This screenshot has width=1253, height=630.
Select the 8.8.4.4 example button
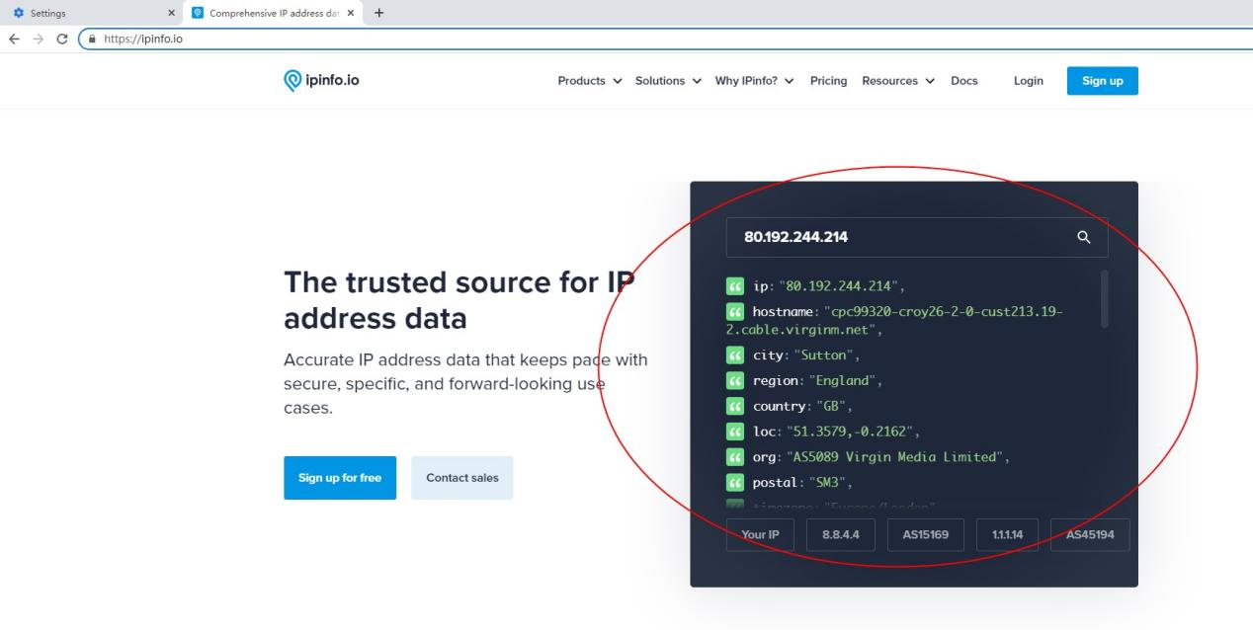[x=841, y=534]
